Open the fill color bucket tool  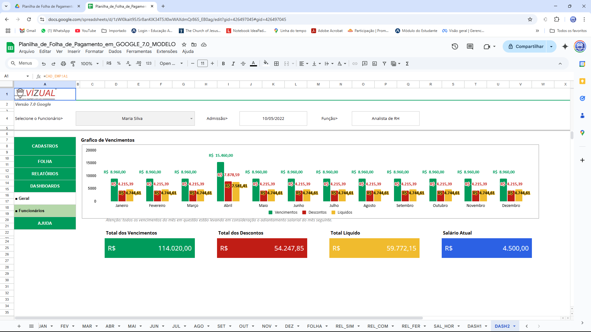tap(266, 64)
